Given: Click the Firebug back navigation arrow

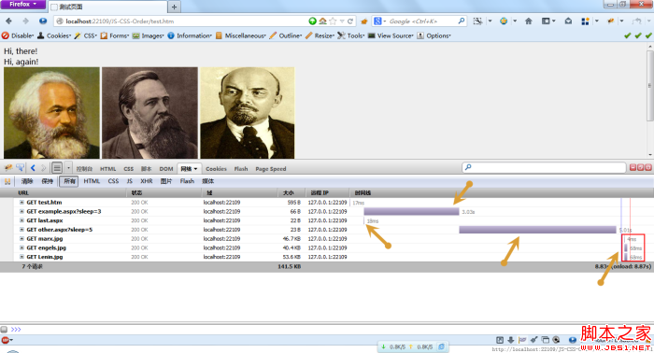Looking at the screenshot, I should [x=33, y=168].
